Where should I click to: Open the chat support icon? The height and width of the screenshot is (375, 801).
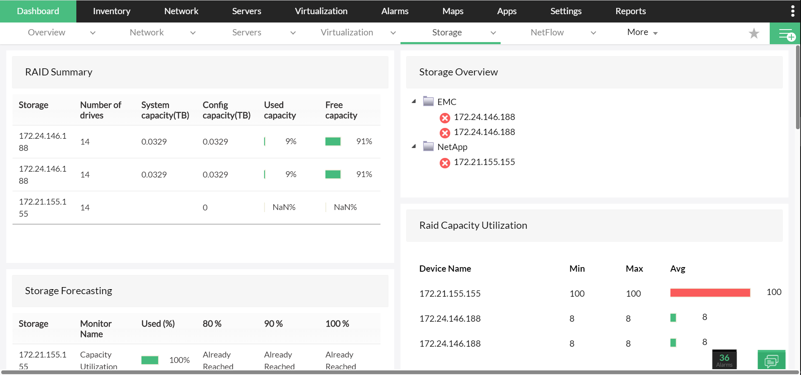pos(771,360)
